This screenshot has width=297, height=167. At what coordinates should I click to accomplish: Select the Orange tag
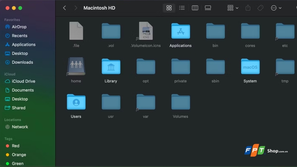[x=16, y=155]
